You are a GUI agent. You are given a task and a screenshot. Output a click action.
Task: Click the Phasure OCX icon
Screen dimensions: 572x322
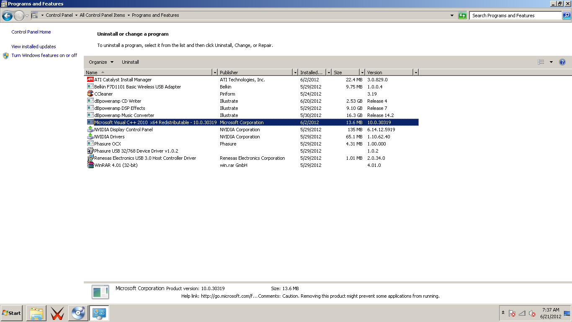[x=90, y=144]
